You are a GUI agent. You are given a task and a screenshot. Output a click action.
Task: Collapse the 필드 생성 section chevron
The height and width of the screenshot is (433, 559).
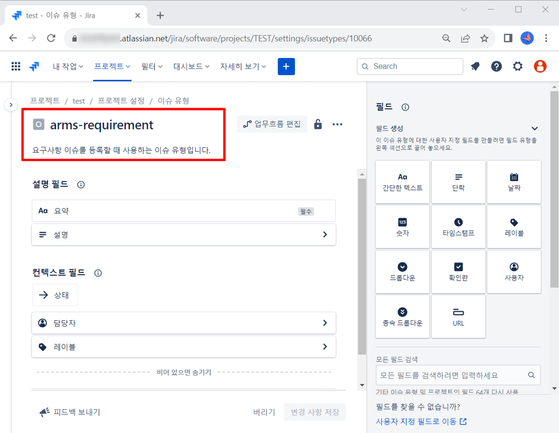[534, 129]
